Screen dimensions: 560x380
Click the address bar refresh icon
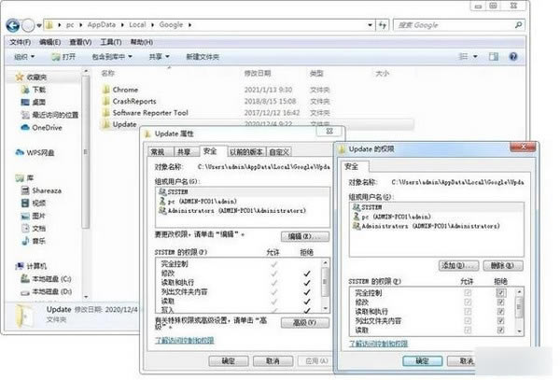coord(383,25)
